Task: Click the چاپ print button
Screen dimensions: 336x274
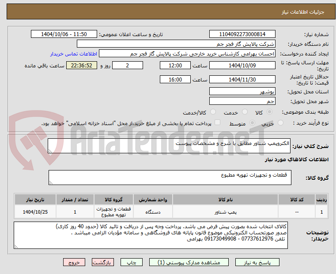Action: coord(132,262)
